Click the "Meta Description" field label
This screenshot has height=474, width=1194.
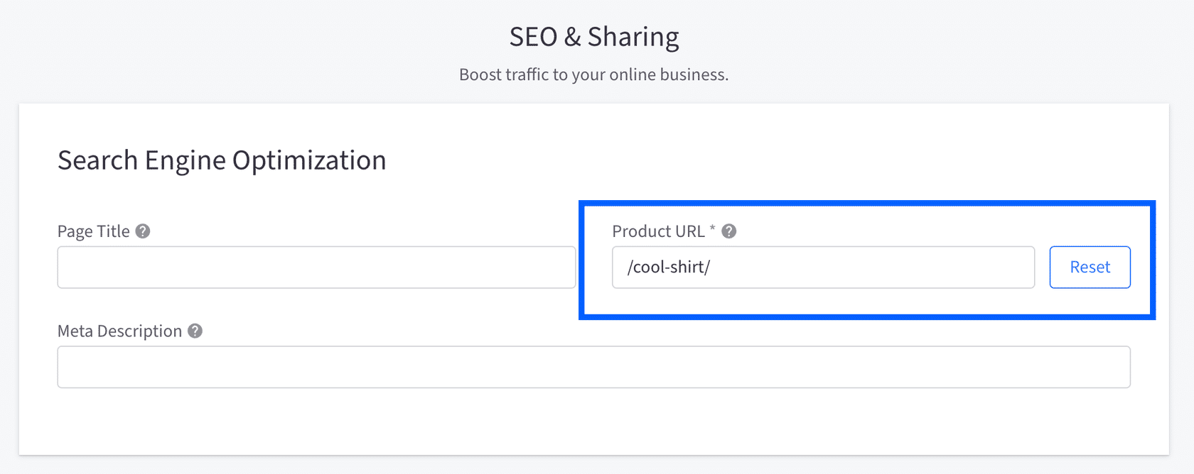(x=119, y=331)
